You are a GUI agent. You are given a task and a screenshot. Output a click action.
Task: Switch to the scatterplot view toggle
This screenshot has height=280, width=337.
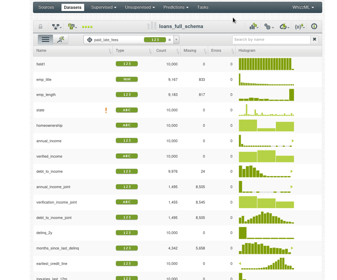tap(61, 39)
